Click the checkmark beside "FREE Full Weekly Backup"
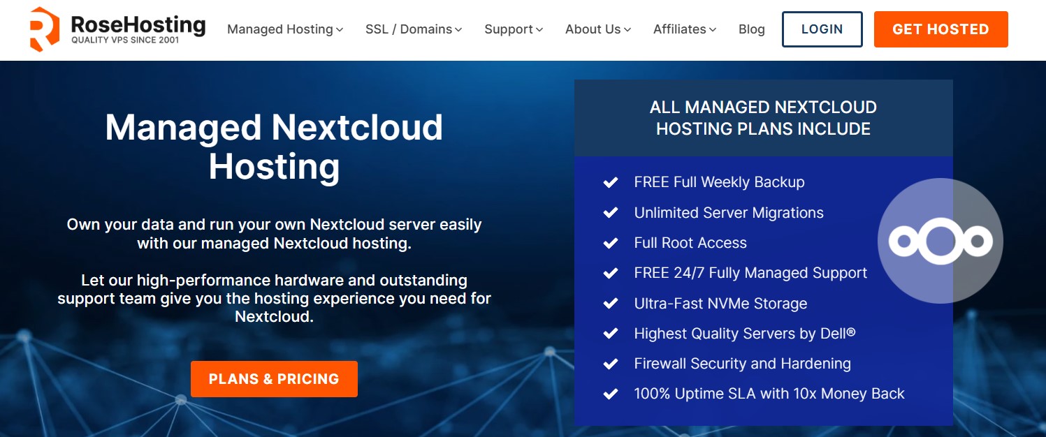 [610, 182]
